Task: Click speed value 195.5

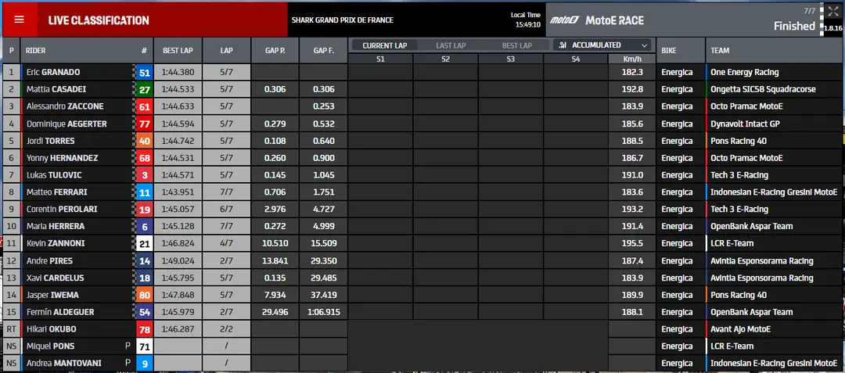Action: tap(632, 244)
